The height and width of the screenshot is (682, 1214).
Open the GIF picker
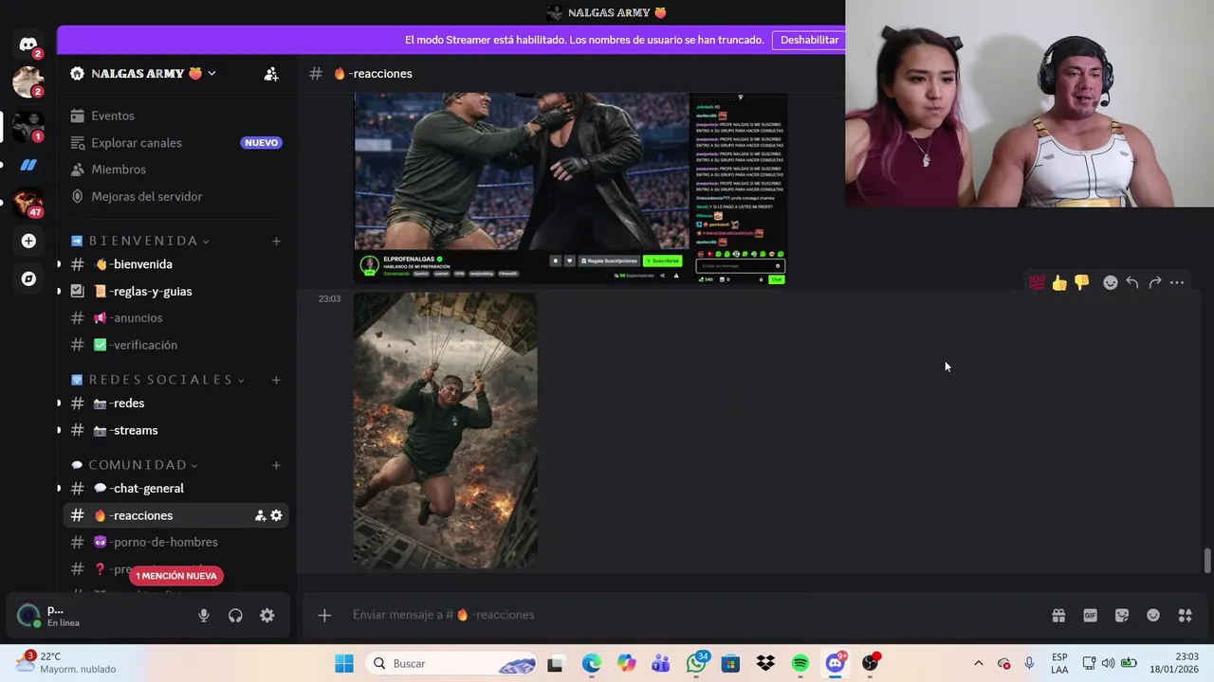pyautogui.click(x=1090, y=615)
